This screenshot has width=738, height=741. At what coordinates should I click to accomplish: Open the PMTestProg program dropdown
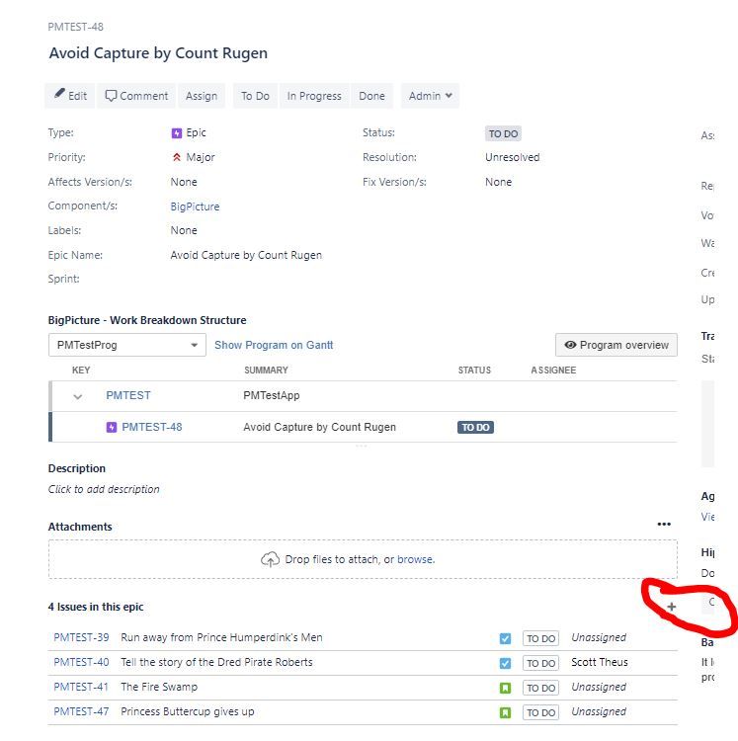coord(127,345)
